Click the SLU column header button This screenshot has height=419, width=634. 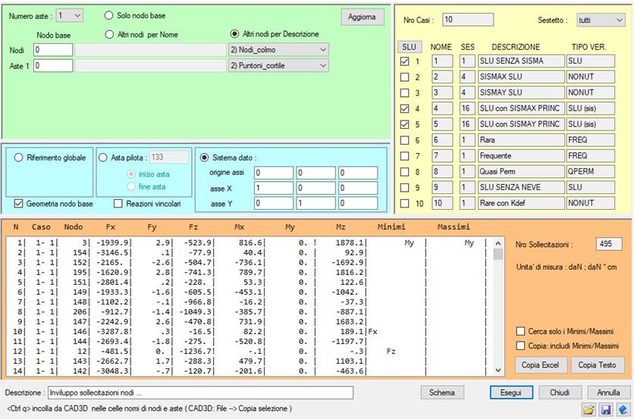tap(408, 47)
